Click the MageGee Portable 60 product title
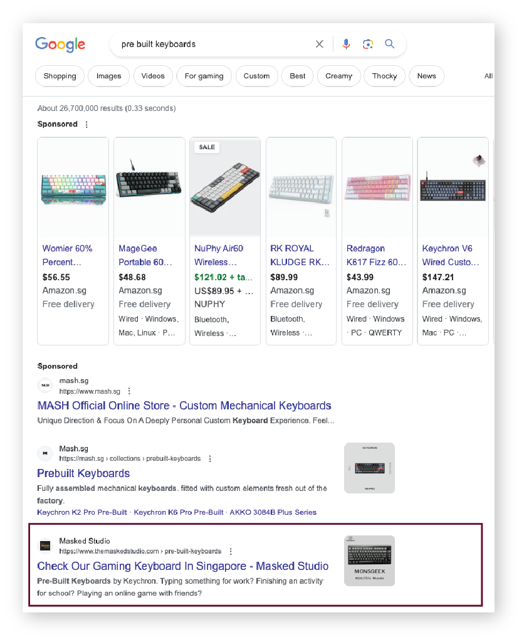524x642 pixels. pos(145,255)
